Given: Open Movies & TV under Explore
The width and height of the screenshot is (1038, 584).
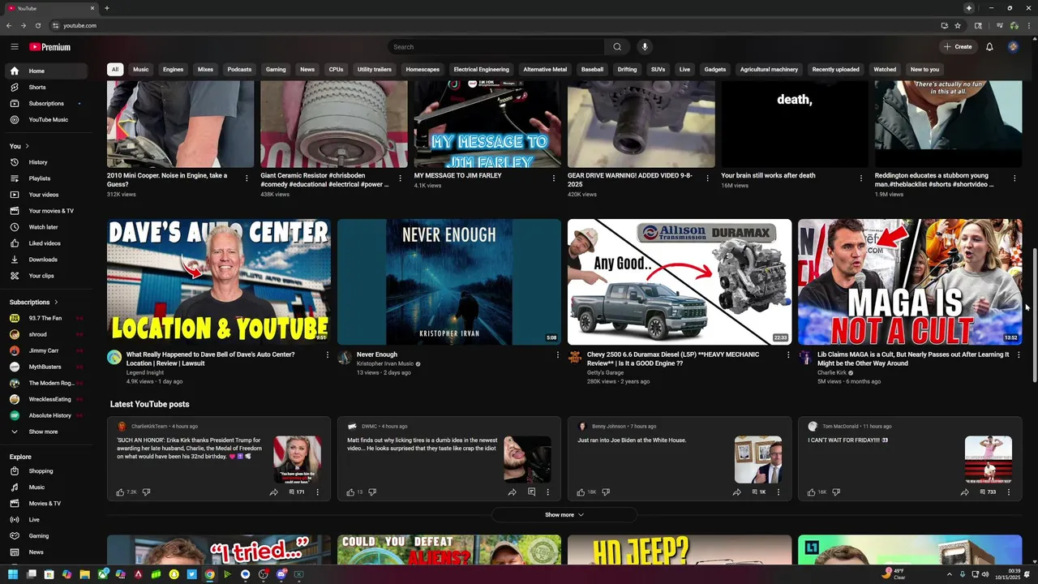Looking at the screenshot, I should (45, 504).
